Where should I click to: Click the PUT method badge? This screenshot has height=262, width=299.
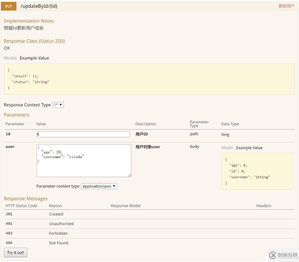point(9,6)
